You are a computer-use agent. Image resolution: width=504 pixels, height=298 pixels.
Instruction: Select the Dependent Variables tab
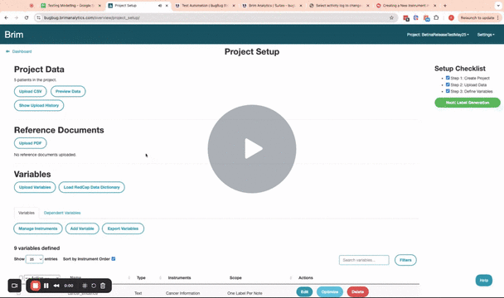[62, 213]
